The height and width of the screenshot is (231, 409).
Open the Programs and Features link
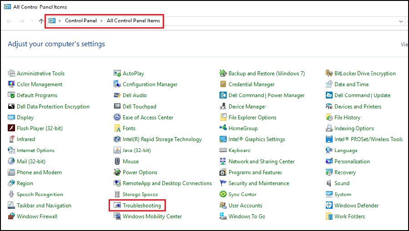coord(255,172)
